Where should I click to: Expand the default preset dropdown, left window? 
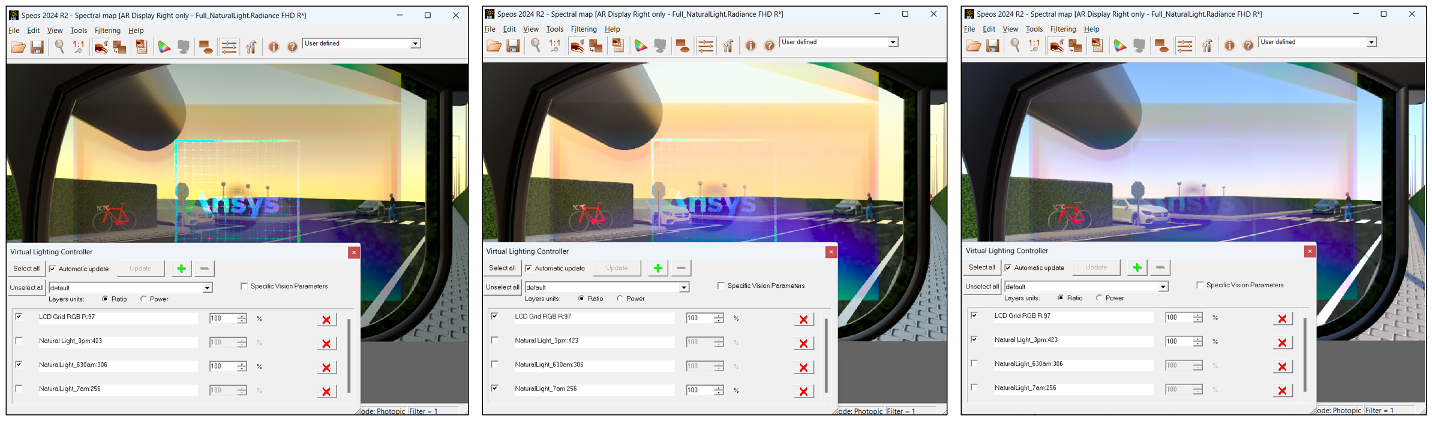207,288
